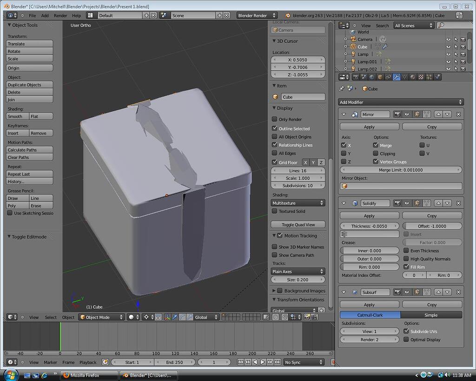Open the Scene properties tab icon
The width and height of the screenshot is (476, 381).
(364, 77)
